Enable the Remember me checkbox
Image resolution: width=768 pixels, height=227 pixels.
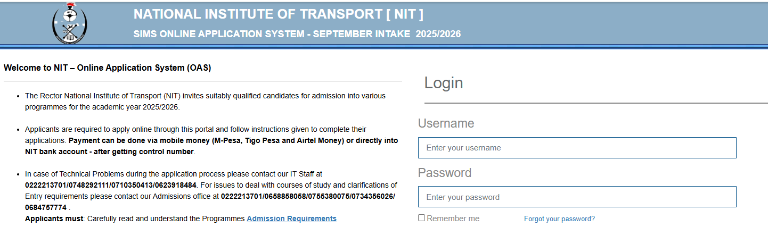(x=421, y=218)
